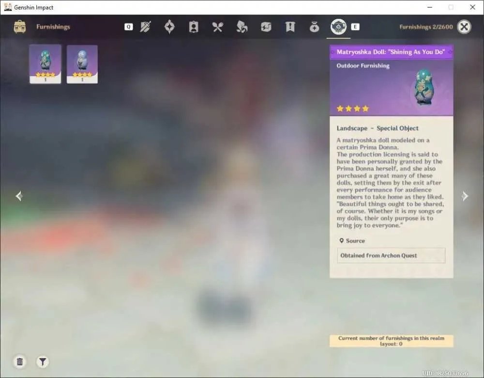Screen dimensions: 484x378
Task: Select the Furnishings teapot tab
Action: (x=338, y=27)
